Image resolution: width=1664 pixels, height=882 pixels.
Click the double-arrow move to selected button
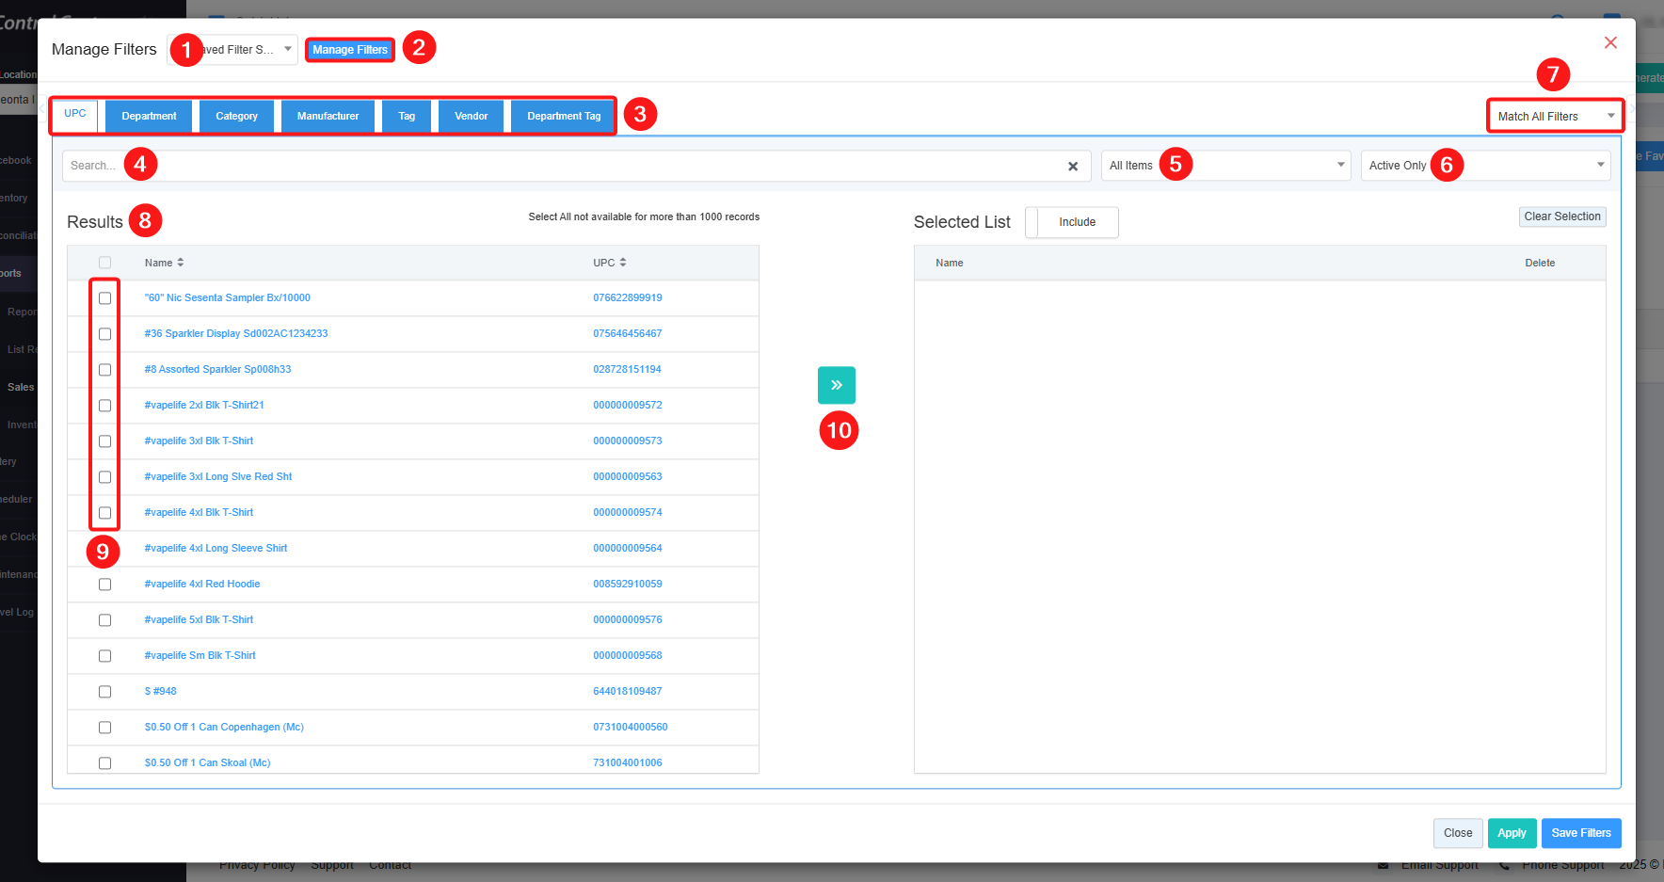coord(836,385)
